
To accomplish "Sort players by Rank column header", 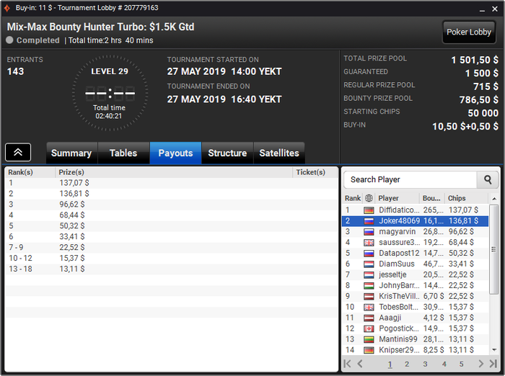I will click(x=353, y=198).
